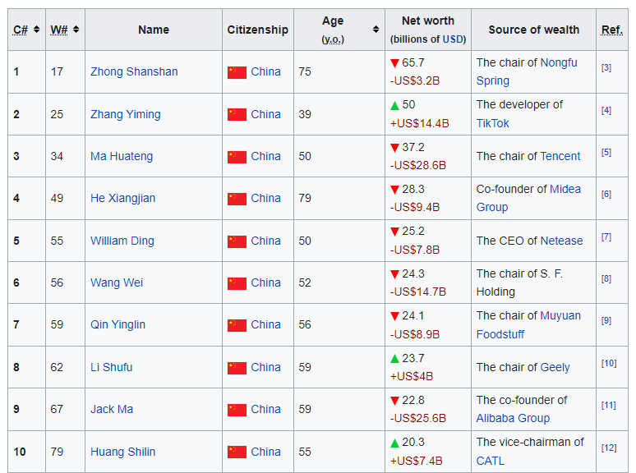Click China flag in Huang Shilin row
636x473 pixels.
click(237, 452)
